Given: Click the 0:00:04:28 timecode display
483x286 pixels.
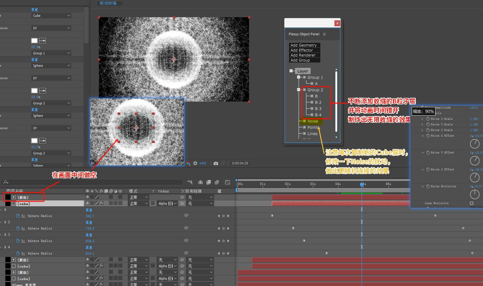Looking at the screenshot, I should point(240,163).
